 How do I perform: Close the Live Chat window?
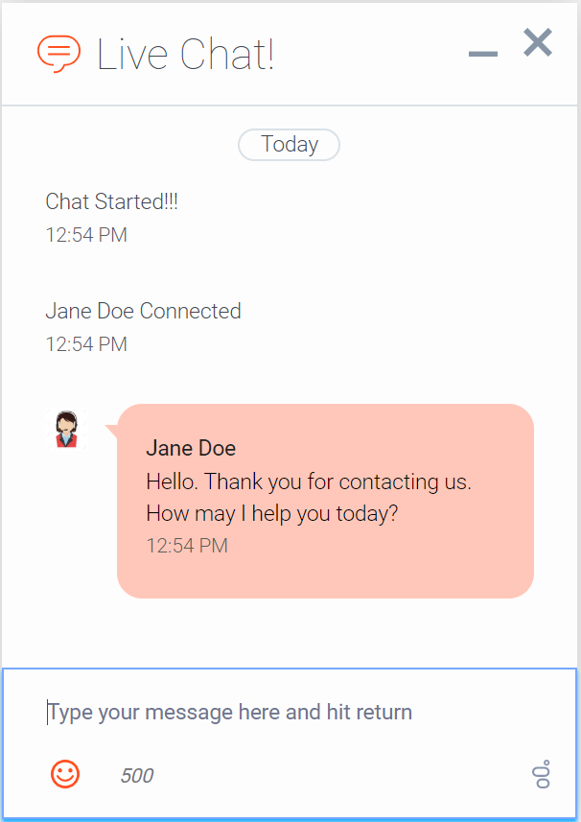538,42
